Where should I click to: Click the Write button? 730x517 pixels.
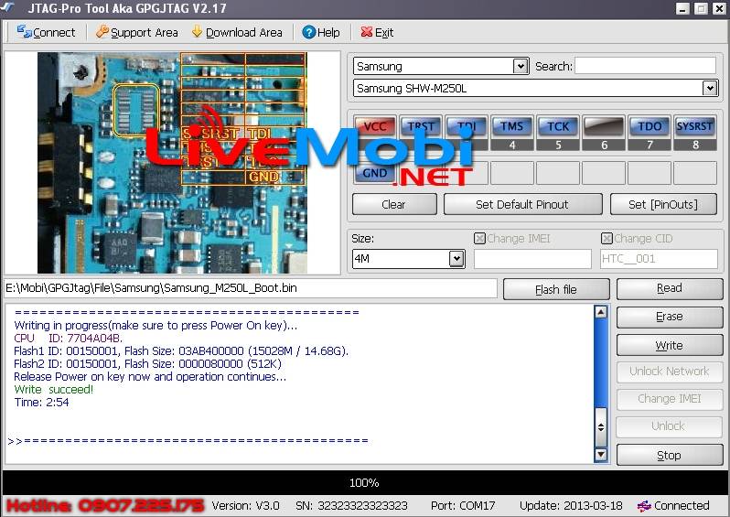pyautogui.click(x=670, y=346)
